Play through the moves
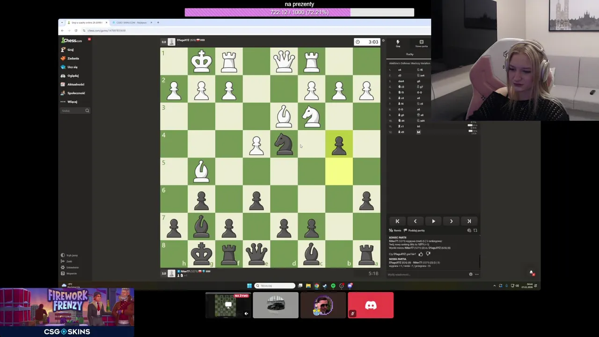Screen dimensions: 599x337 click(433, 221)
